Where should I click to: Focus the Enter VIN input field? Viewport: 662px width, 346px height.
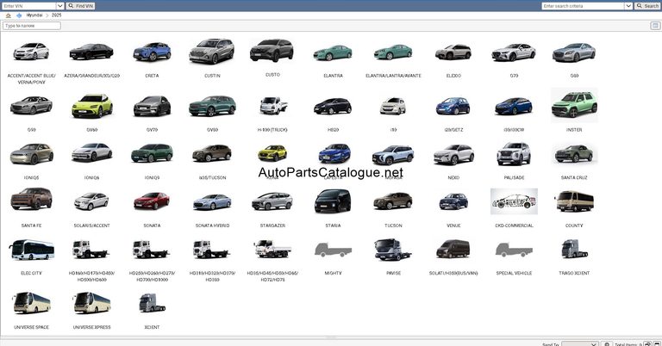[29, 6]
